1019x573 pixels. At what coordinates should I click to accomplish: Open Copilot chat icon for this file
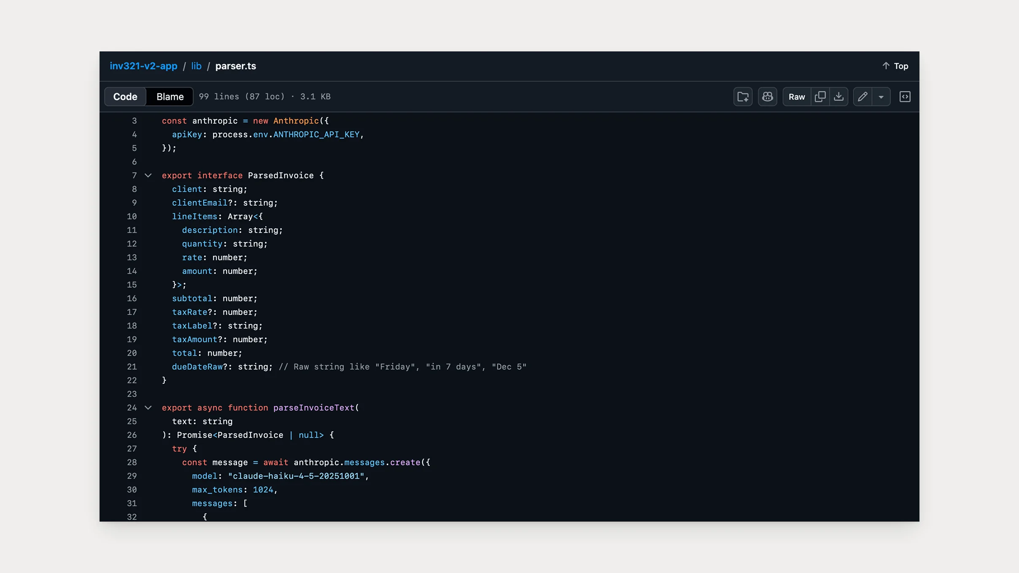click(768, 97)
